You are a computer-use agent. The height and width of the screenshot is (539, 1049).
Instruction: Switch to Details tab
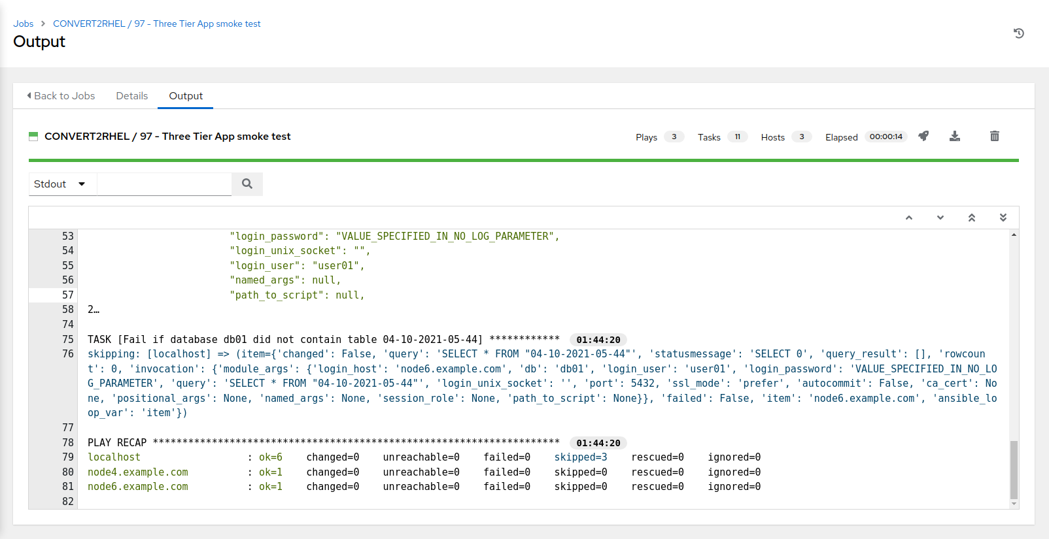pos(132,95)
